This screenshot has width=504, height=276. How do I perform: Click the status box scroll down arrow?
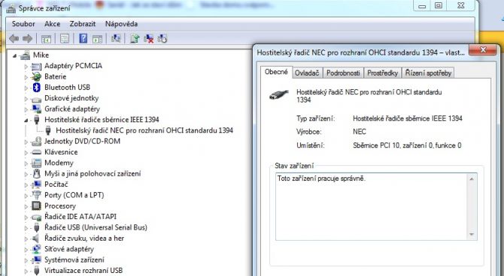[x=472, y=234]
